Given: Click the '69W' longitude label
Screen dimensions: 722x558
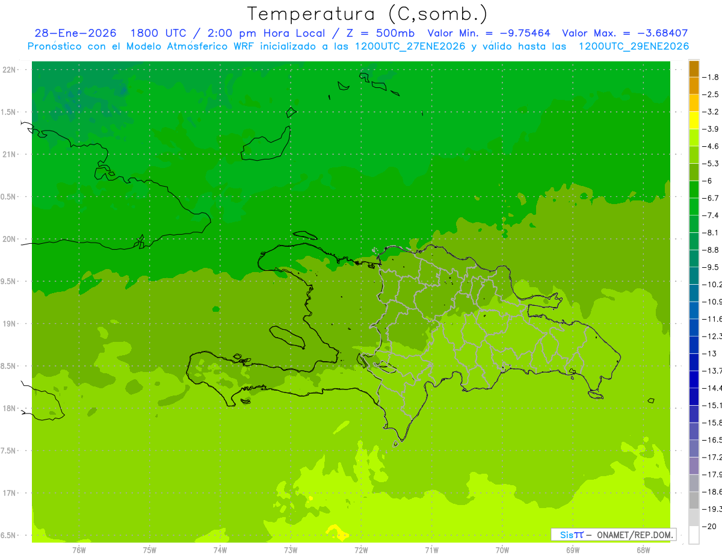Looking at the screenshot, I should click(572, 550).
